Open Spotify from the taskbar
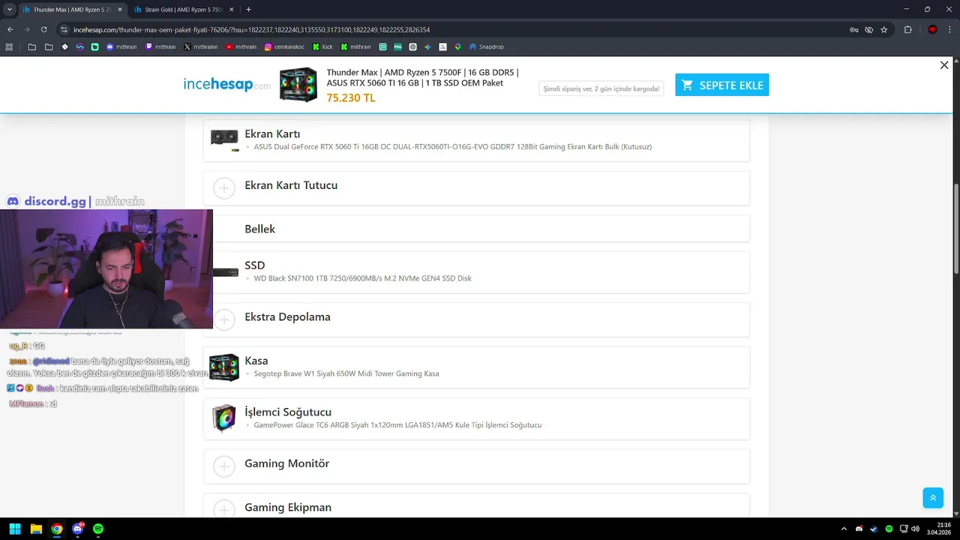This screenshot has width=960, height=540. coord(98,529)
